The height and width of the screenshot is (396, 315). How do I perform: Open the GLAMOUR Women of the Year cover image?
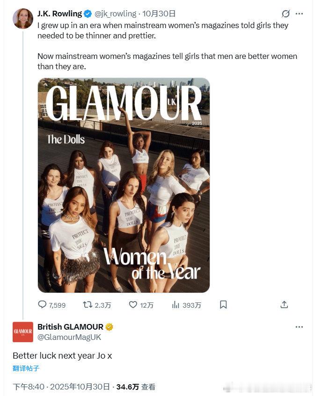coord(124,185)
